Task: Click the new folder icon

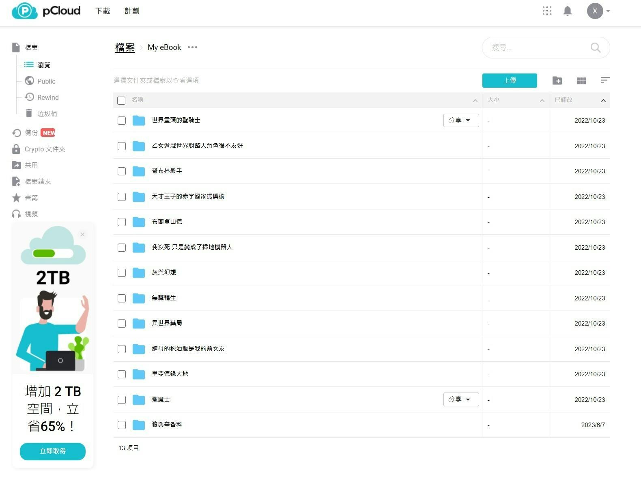Action: pos(557,81)
